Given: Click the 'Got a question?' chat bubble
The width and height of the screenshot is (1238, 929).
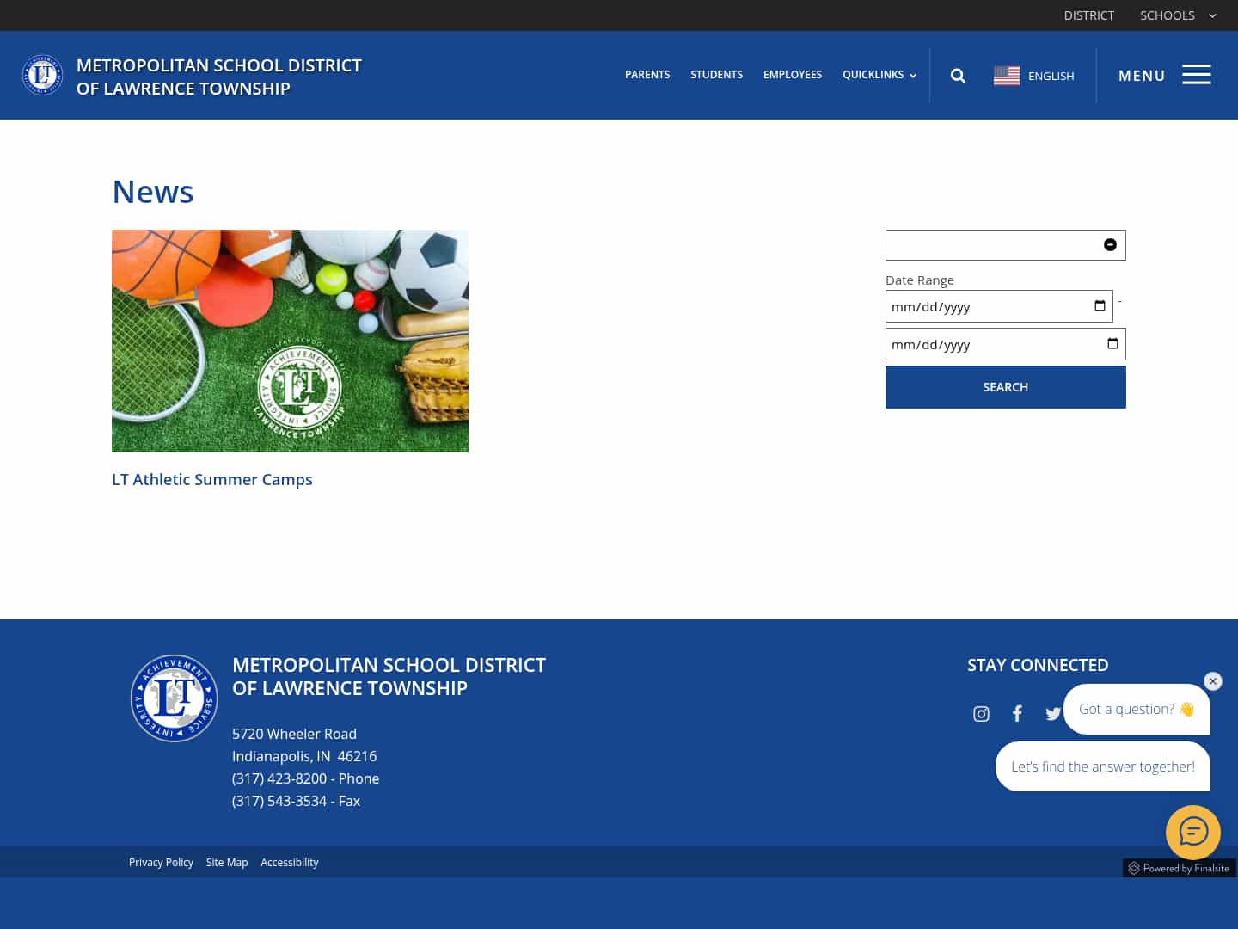Looking at the screenshot, I should tap(1137, 709).
